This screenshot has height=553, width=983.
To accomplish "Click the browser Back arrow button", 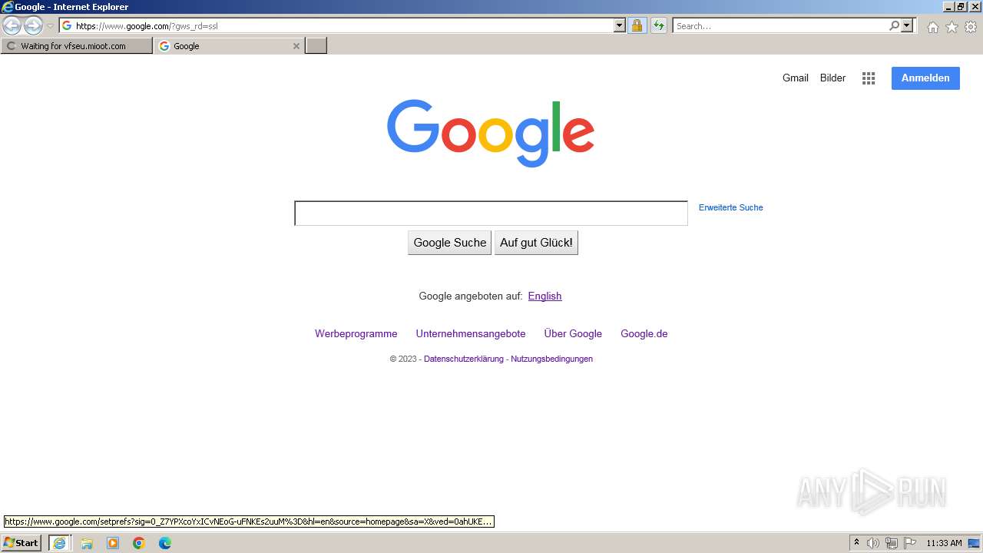I will (x=12, y=26).
